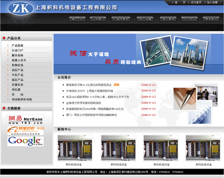
Task: Open the 埃及GASC招标 news item
Action: [97, 97]
